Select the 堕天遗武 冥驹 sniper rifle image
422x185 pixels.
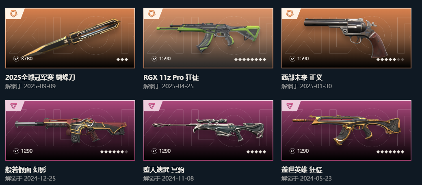point(207,130)
